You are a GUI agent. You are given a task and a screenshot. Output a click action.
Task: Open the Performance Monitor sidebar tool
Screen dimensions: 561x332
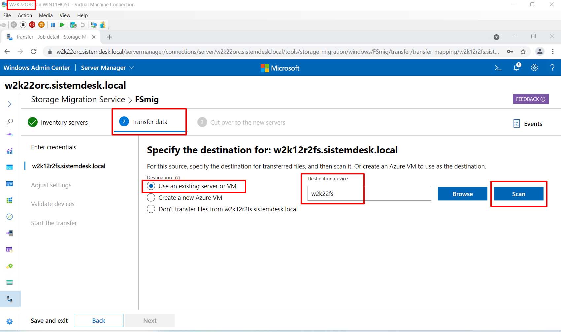tap(10, 151)
